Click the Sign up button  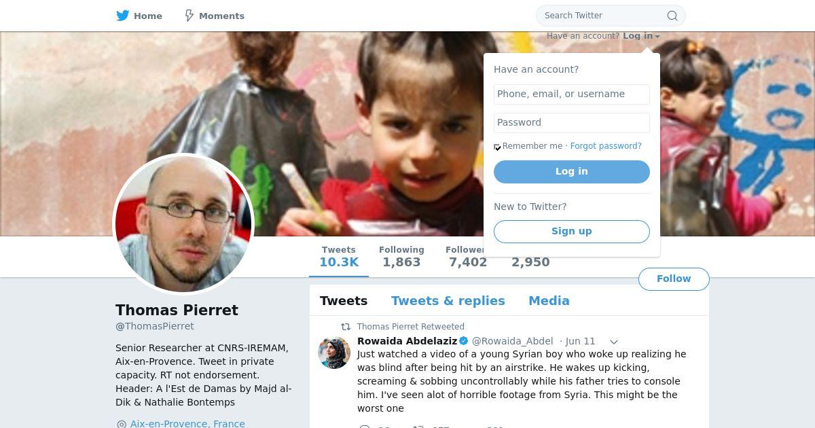click(572, 232)
